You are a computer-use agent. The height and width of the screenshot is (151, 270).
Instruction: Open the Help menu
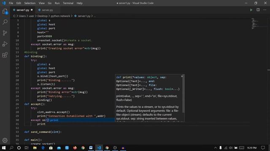click(x=79, y=3)
